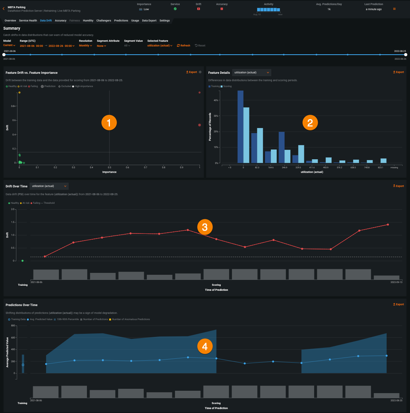Export the Predictions Over Time chart
The image size is (410, 413).
(x=398, y=304)
